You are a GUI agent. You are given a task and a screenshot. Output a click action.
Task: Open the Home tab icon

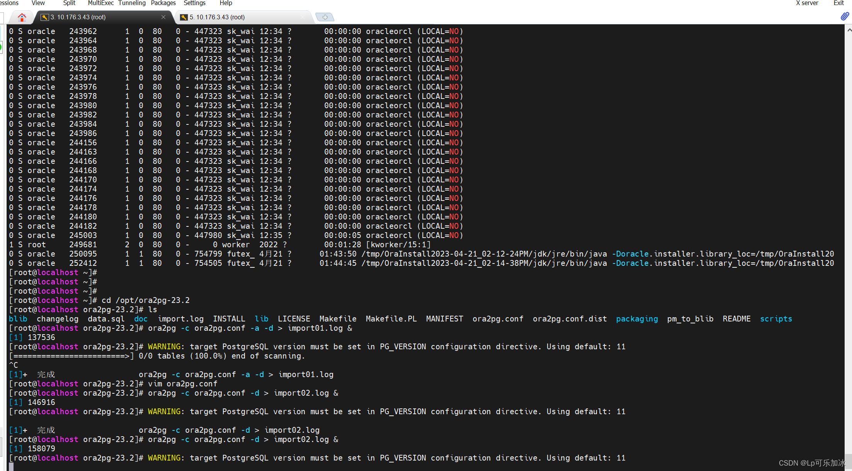click(x=22, y=17)
